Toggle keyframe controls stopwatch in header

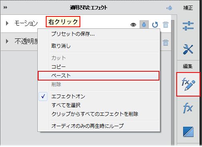click(169, 8)
